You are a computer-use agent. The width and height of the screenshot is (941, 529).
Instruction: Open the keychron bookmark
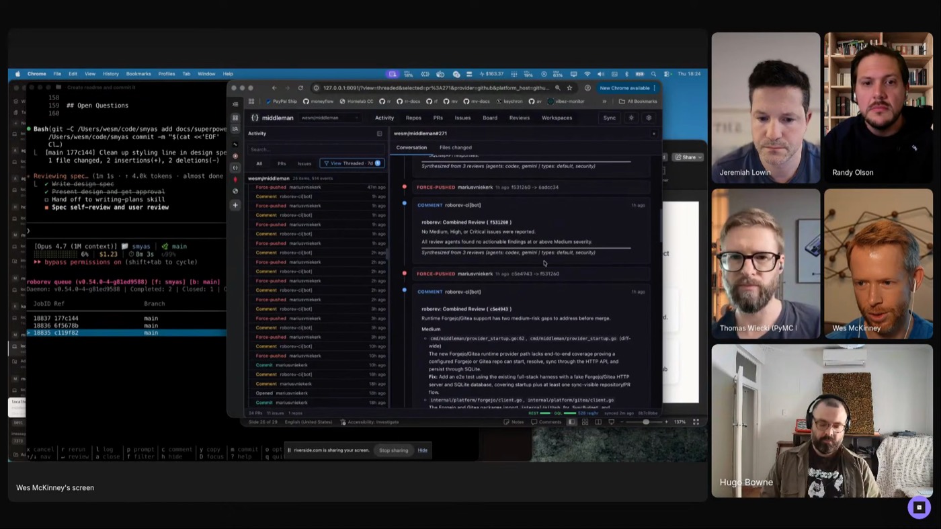(x=509, y=101)
